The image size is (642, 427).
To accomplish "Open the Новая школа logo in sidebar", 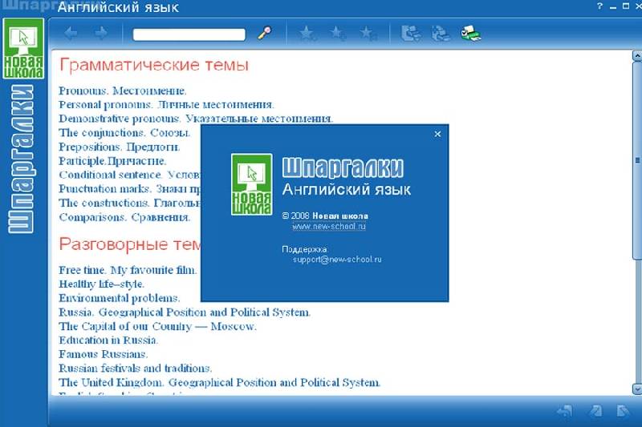I will (23, 49).
